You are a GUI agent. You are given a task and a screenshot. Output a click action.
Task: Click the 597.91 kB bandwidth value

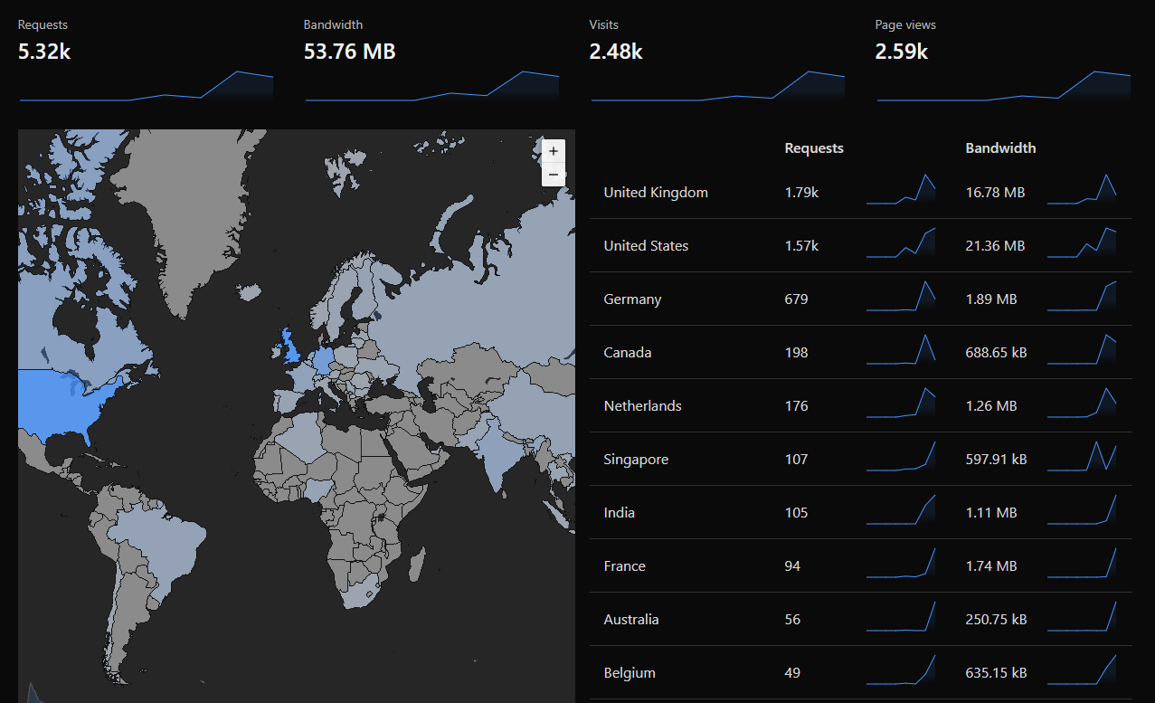996,459
